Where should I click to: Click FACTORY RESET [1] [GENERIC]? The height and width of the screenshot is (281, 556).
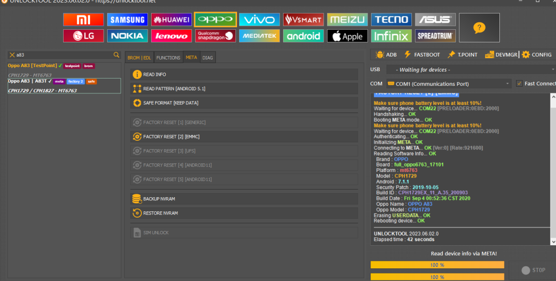click(244, 123)
